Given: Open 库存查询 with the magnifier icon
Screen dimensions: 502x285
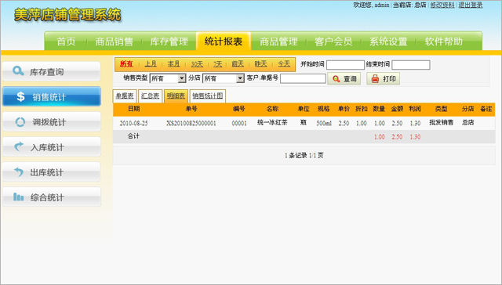Looking at the screenshot, I should coord(51,71).
